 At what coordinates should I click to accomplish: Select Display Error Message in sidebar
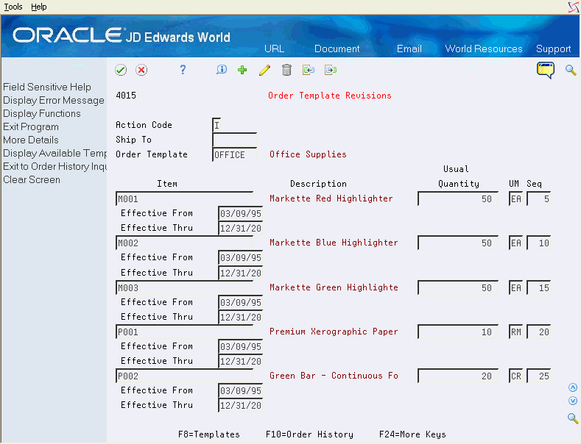54,100
